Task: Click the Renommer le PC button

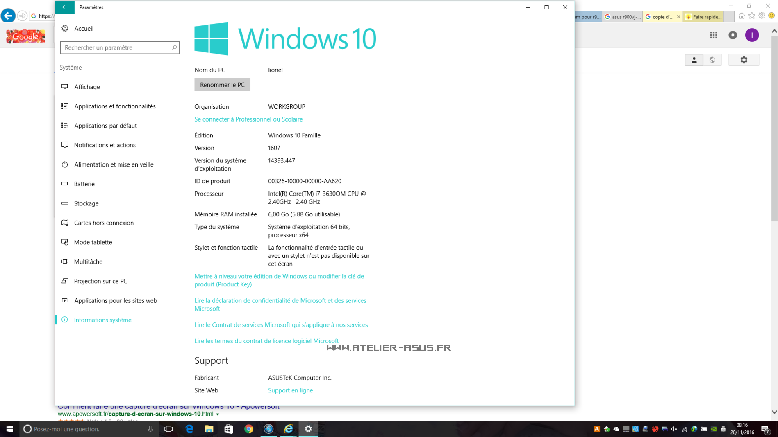Action: [x=222, y=85]
